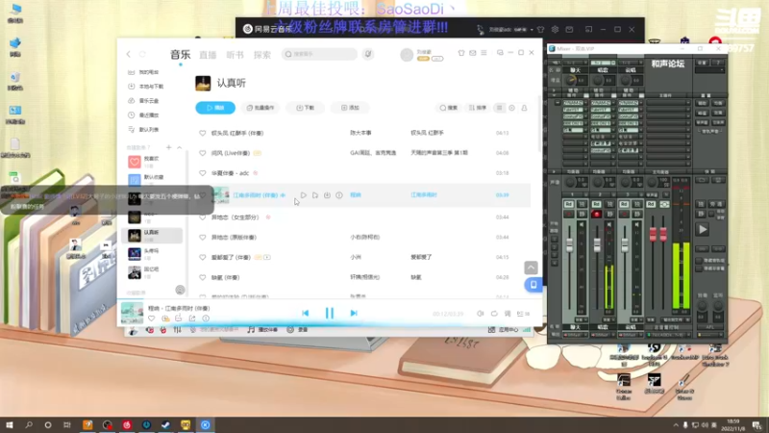The width and height of the screenshot is (769, 433).
Task: Open the preset dropdown at the Mixer's top right
Action: [x=710, y=70]
